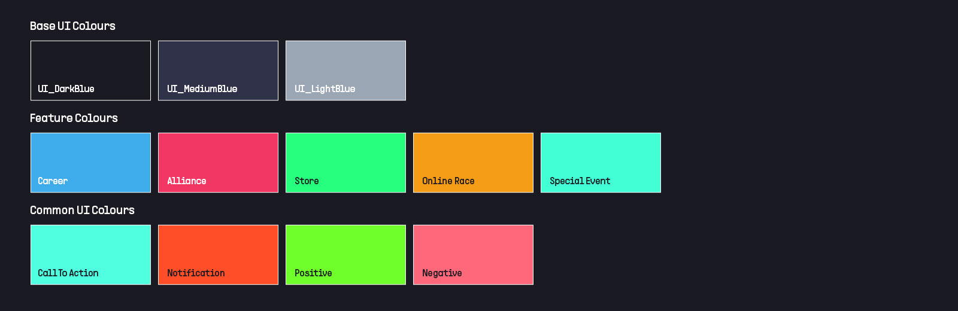
Task: Click the UI_MediumBlue swatch
Action: 218,71
